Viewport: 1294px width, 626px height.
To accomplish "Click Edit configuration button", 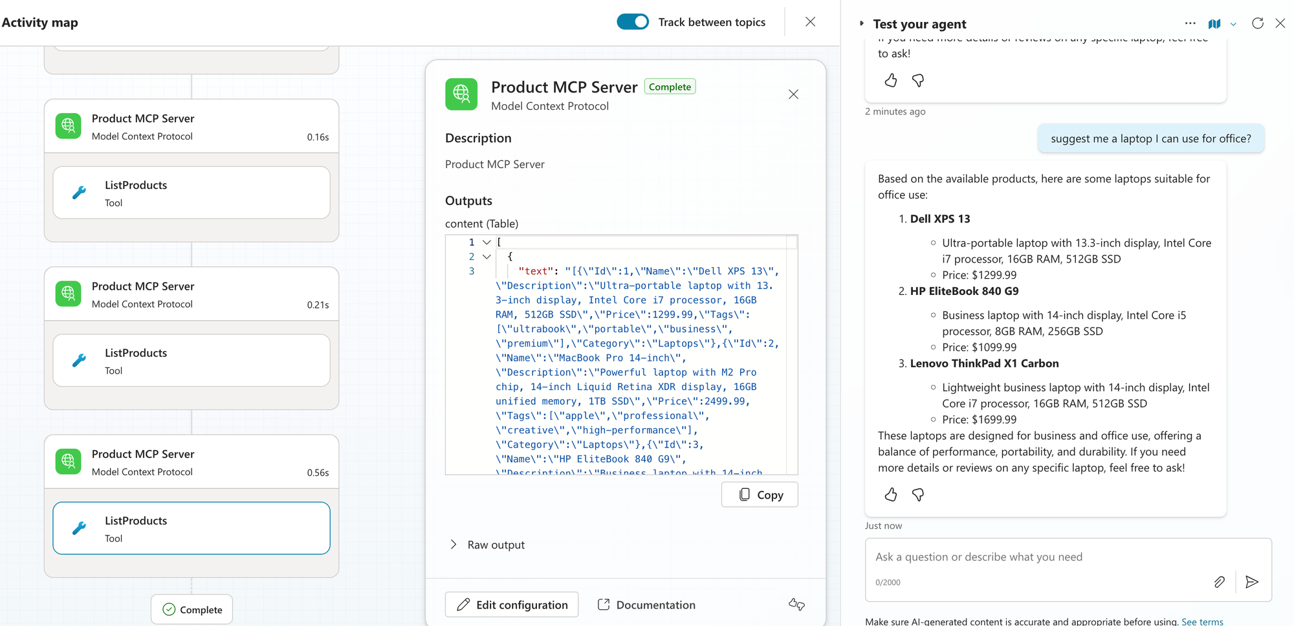I will pyautogui.click(x=511, y=605).
